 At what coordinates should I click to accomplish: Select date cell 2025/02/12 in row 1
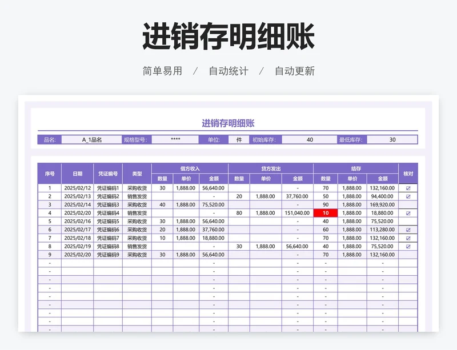pyautogui.click(x=77, y=188)
